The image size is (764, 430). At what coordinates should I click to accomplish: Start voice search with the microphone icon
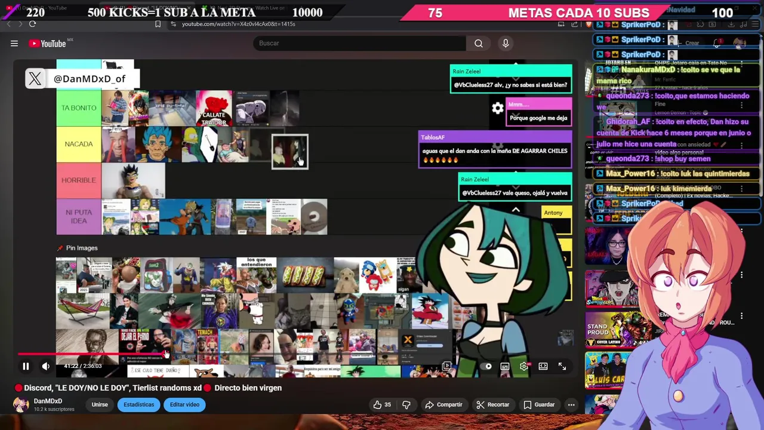click(506, 43)
